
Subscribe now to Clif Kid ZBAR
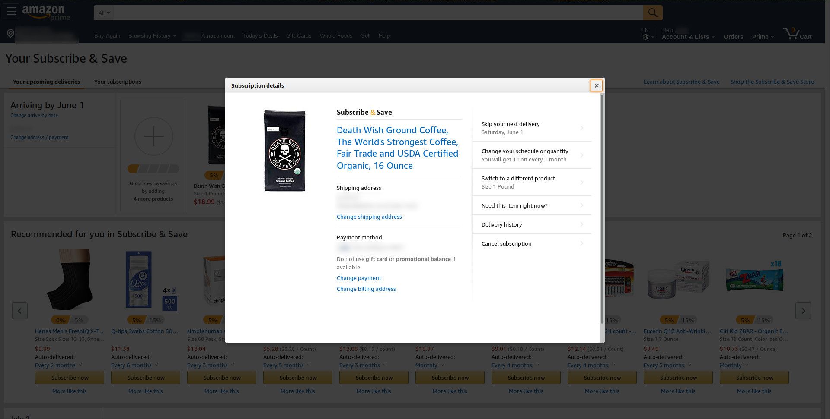coord(754,378)
